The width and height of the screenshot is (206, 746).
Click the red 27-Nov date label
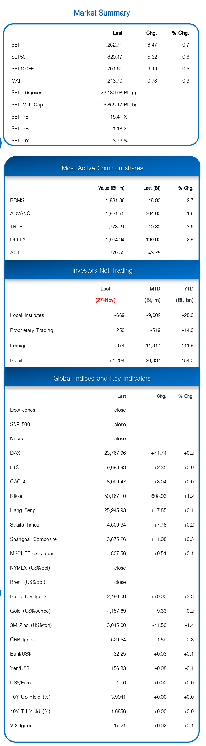[105, 300]
